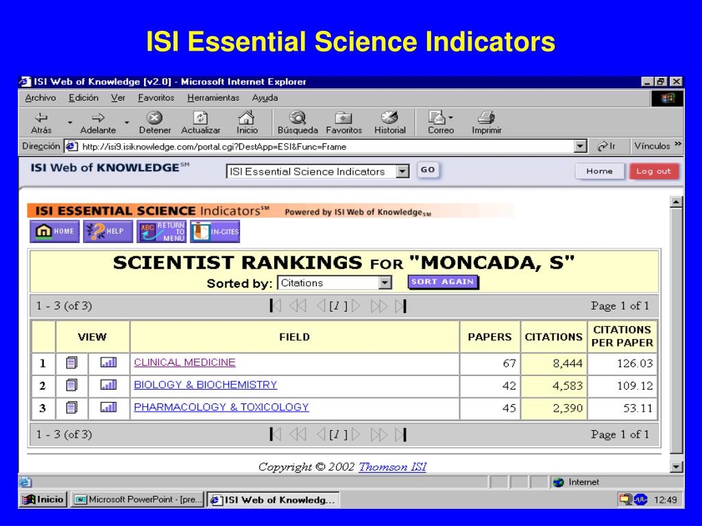
Task: Open the Favoritos toolbar folder
Action: pos(344,123)
